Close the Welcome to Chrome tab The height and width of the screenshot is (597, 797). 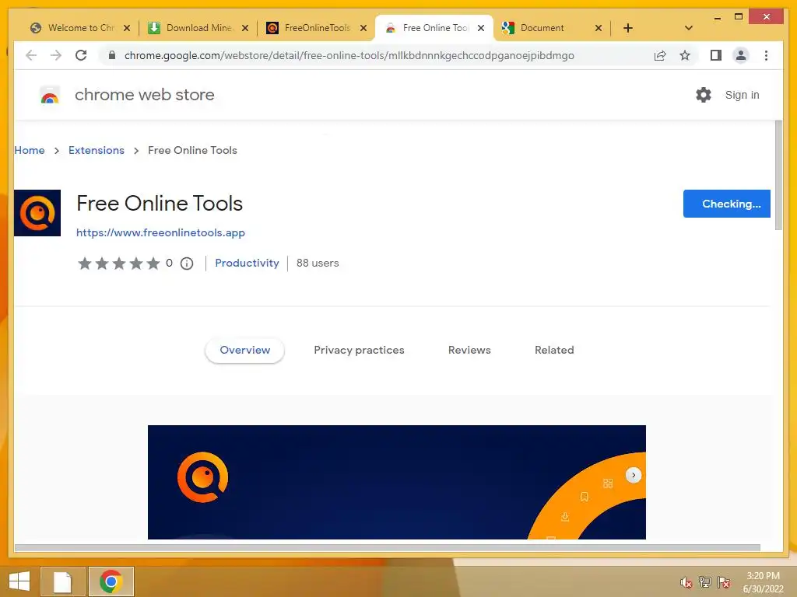click(x=127, y=28)
